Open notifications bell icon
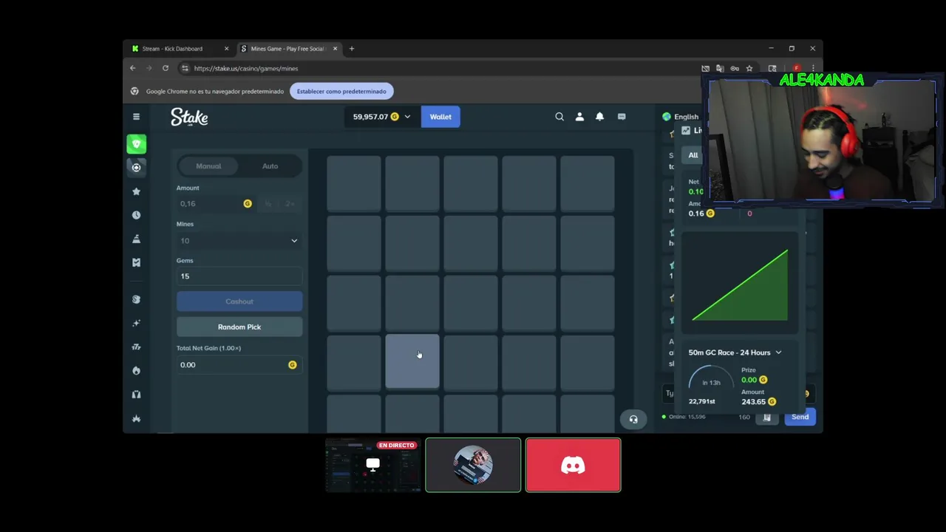Image resolution: width=946 pixels, height=532 pixels. (599, 117)
